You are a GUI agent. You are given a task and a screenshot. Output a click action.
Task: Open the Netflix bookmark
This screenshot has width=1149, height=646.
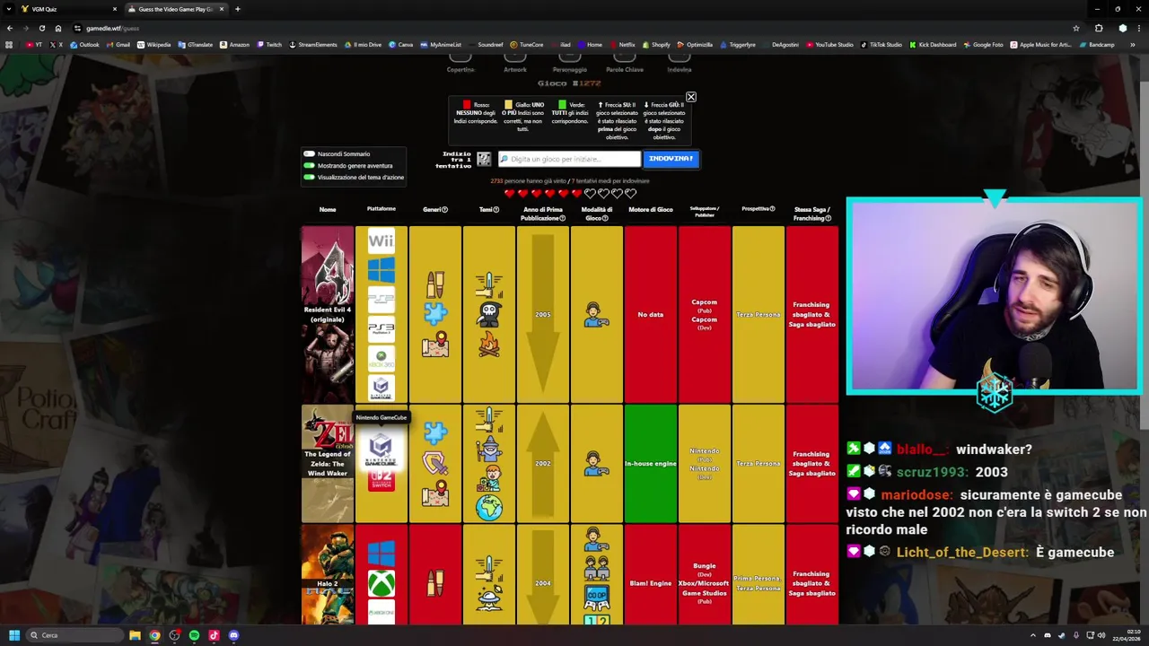pos(622,45)
